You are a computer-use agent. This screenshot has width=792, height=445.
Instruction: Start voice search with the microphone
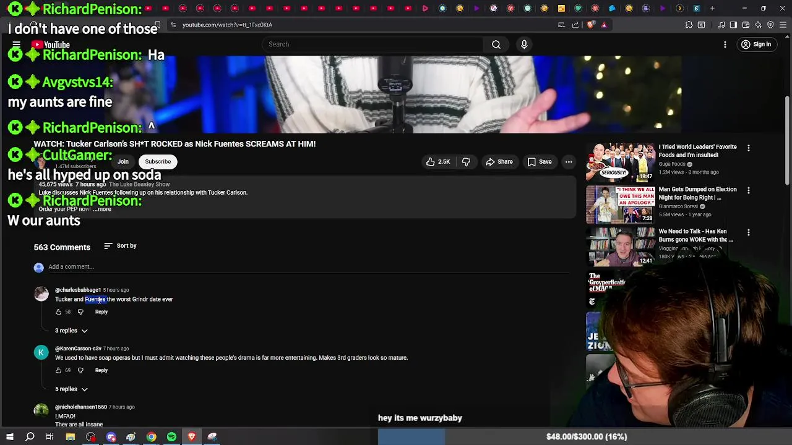pyautogui.click(x=524, y=44)
